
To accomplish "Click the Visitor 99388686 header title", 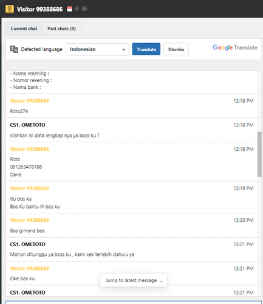I will tap(39, 9).
